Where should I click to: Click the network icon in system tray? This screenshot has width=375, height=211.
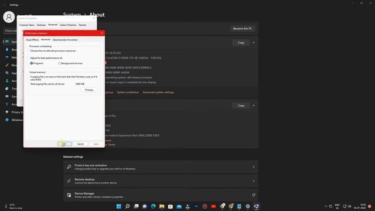point(345,206)
